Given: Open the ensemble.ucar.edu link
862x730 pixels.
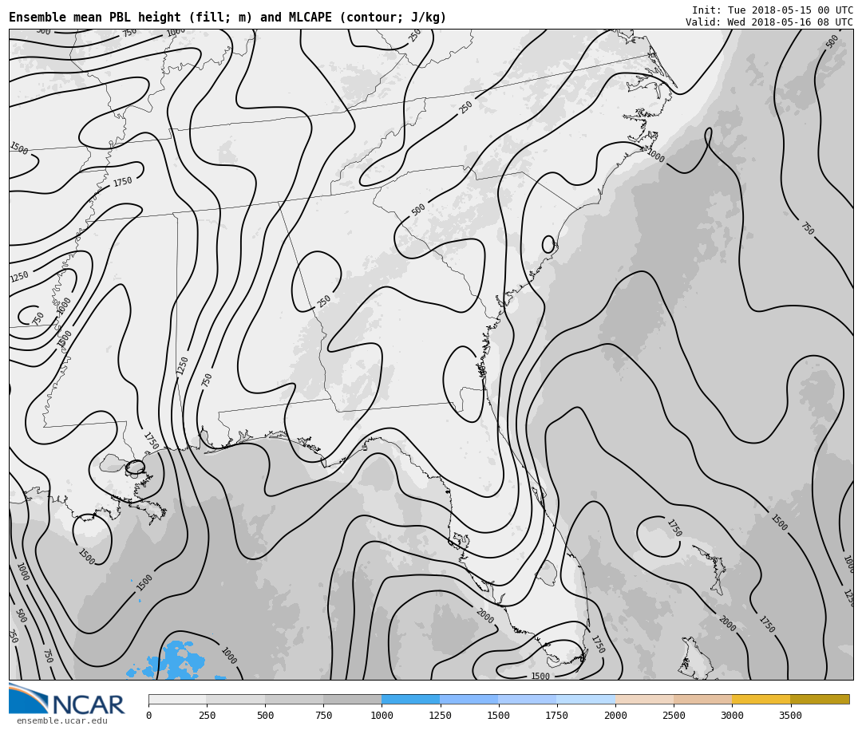Looking at the screenshot, I should (x=61, y=721).
